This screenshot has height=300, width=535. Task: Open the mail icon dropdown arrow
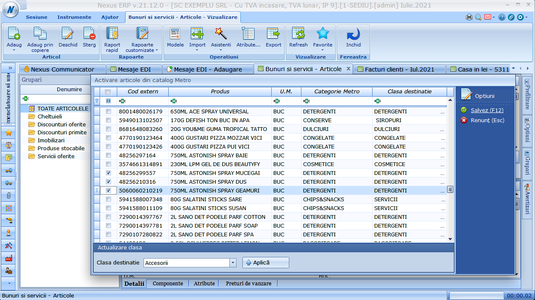494,18
